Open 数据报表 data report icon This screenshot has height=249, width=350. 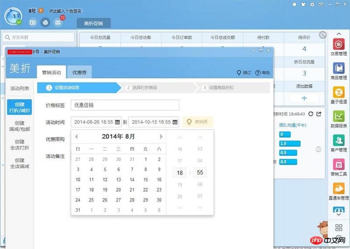[x=339, y=116]
